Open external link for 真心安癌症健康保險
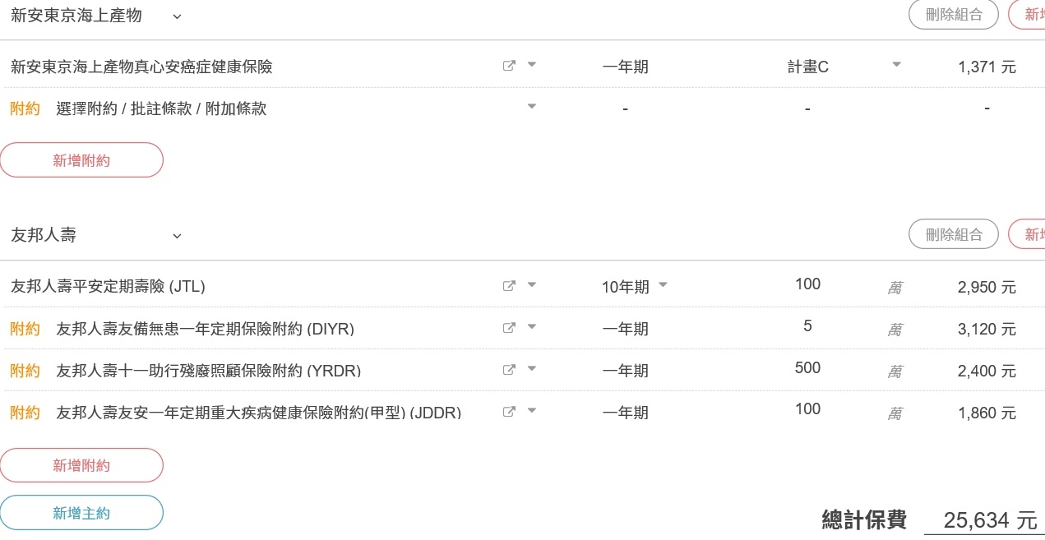The width and height of the screenshot is (1045, 540). point(509,66)
